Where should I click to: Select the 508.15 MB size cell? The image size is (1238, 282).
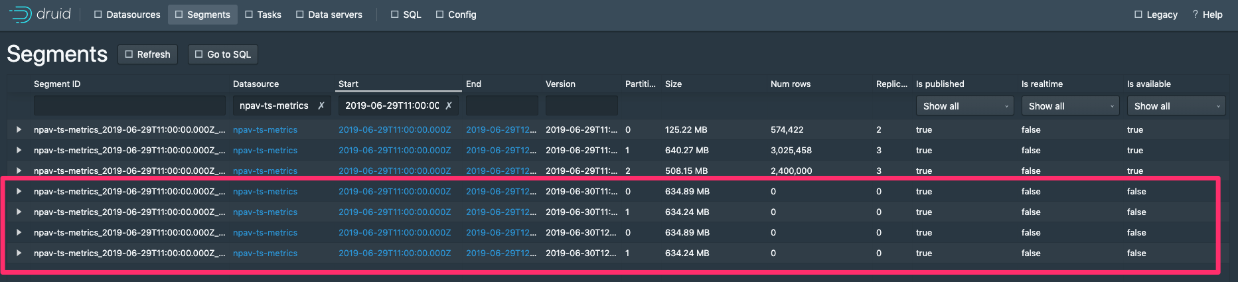[686, 171]
